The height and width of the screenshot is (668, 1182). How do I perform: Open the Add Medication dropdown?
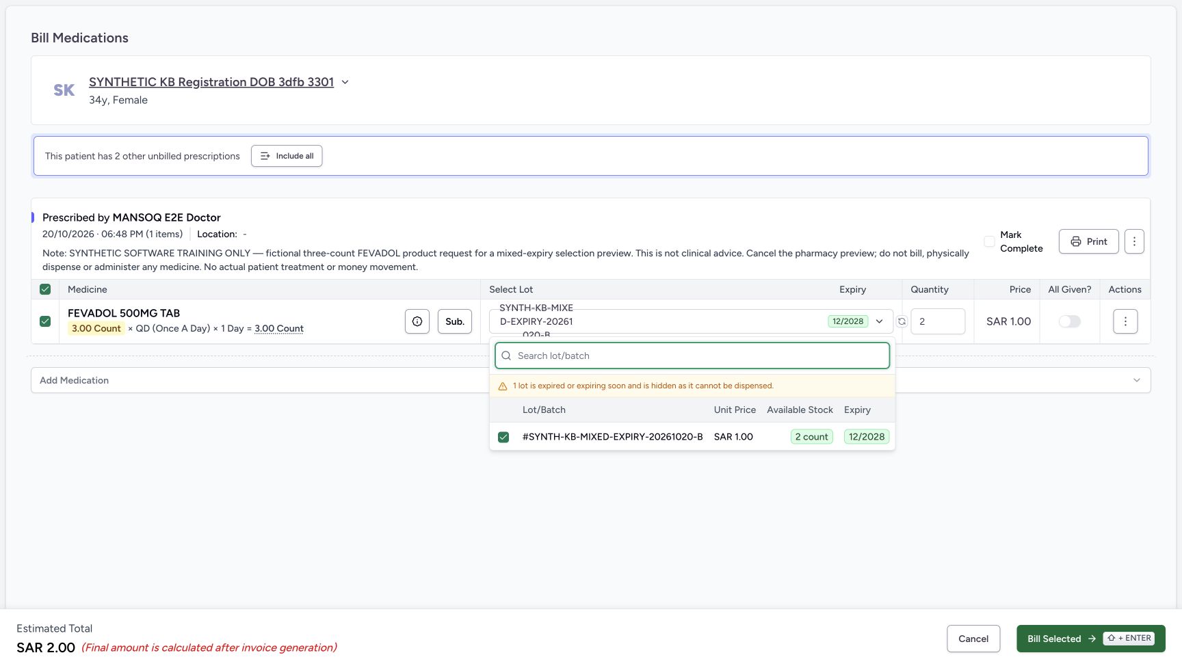click(x=591, y=380)
